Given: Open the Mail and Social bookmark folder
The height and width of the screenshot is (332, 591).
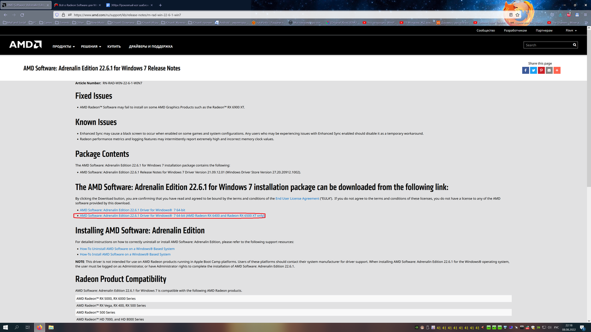Looking at the screenshot, I should [14, 22].
